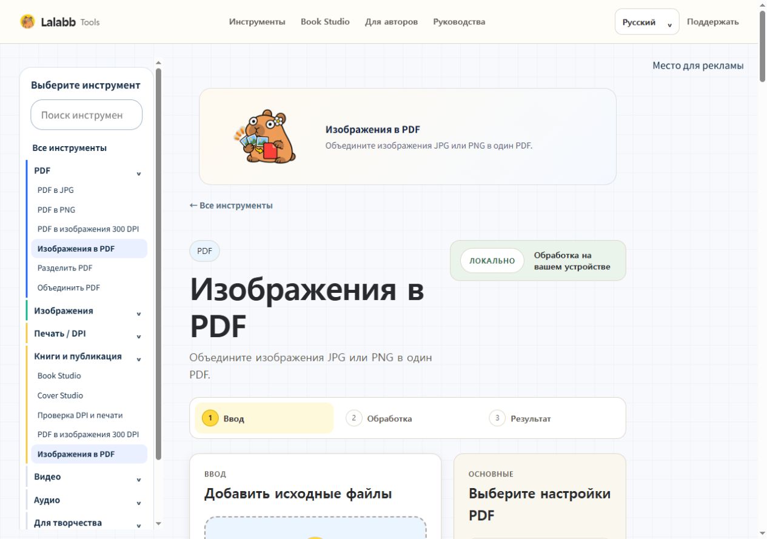Open Проверка DPI и печати tool

[x=80, y=415]
